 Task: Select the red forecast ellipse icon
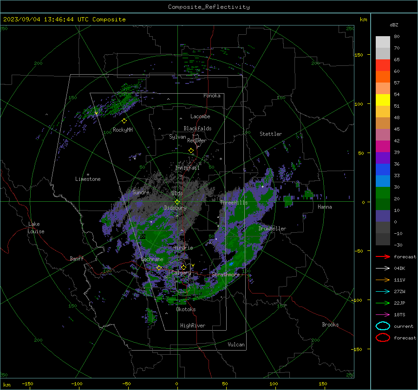tap(383, 338)
